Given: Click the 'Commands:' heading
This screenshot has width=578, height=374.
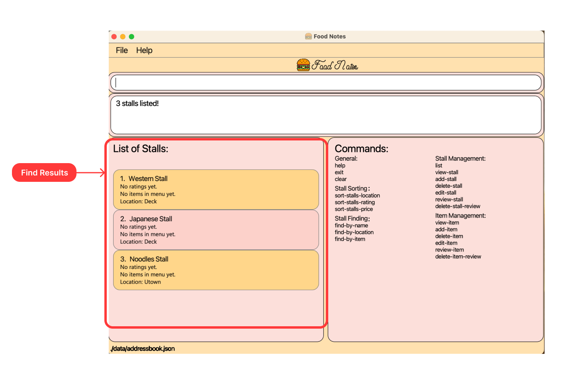Looking at the screenshot, I should (361, 149).
